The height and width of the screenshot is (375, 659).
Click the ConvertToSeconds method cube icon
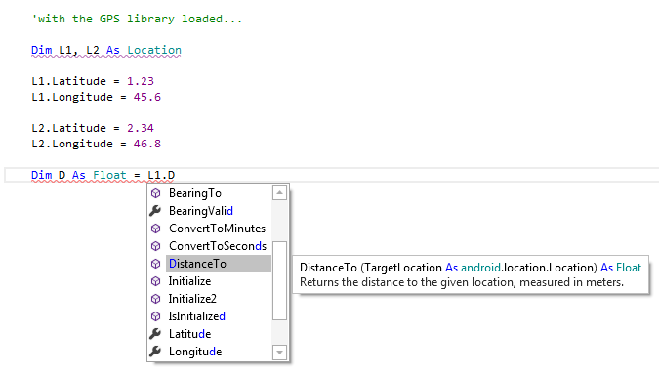pyautogui.click(x=155, y=246)
